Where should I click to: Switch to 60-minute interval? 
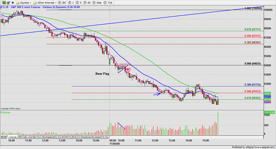coord(89,3)
